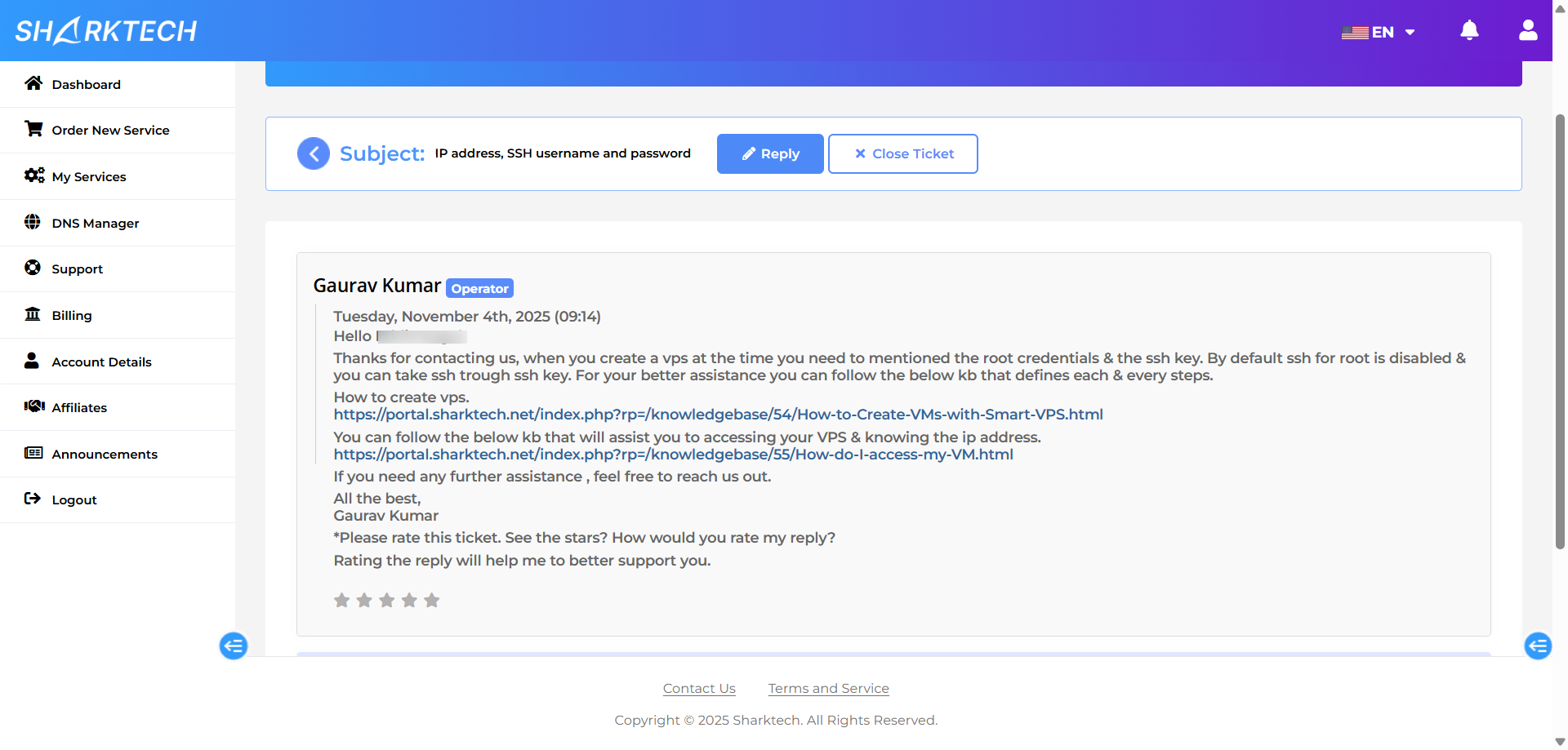This screenshot has width=1568, height=750.
Task: Open Account Details page
Action: [x=118, y=362]
